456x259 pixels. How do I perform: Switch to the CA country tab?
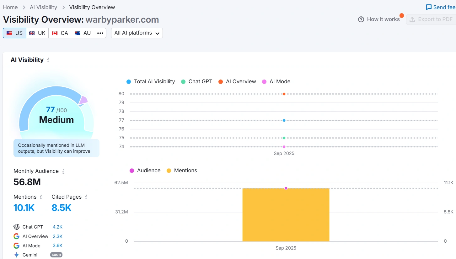coord(60,33)
